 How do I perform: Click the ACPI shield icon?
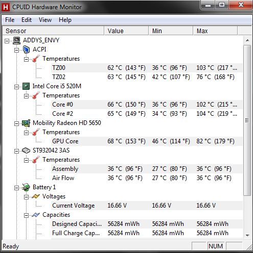click(x=26, y=49)
